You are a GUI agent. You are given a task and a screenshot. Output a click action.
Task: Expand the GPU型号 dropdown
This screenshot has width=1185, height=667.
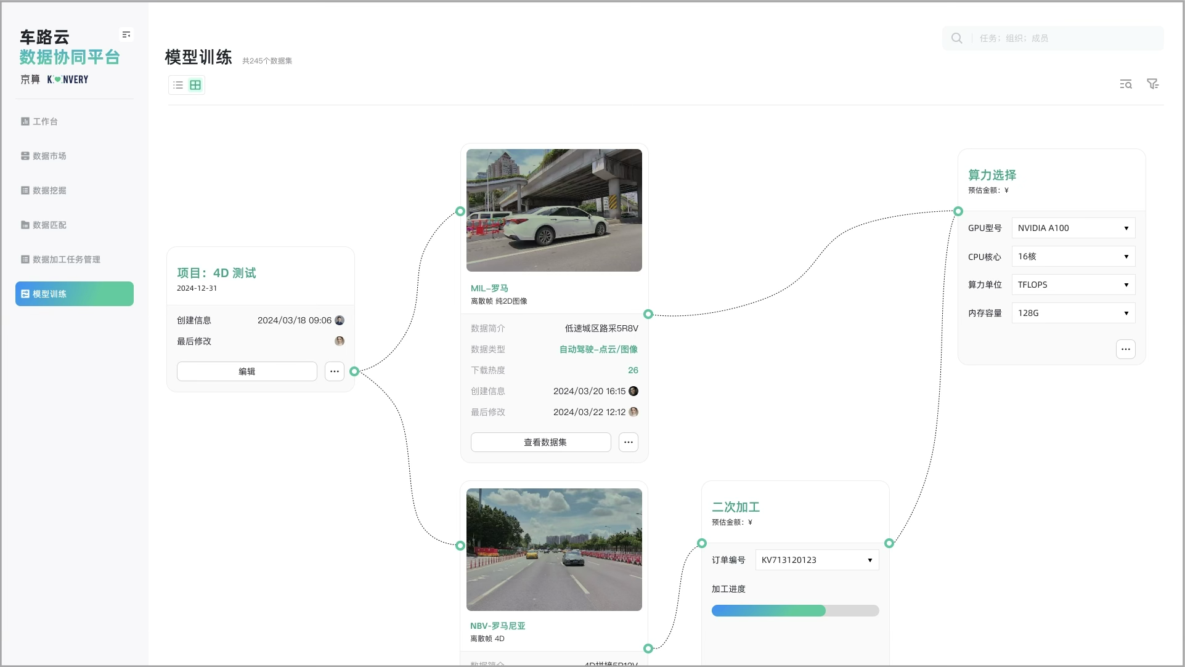pos(1073,228)
